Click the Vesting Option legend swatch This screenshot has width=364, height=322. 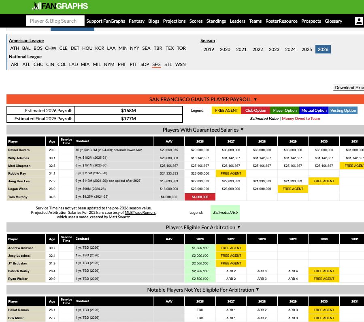(343, 111)
